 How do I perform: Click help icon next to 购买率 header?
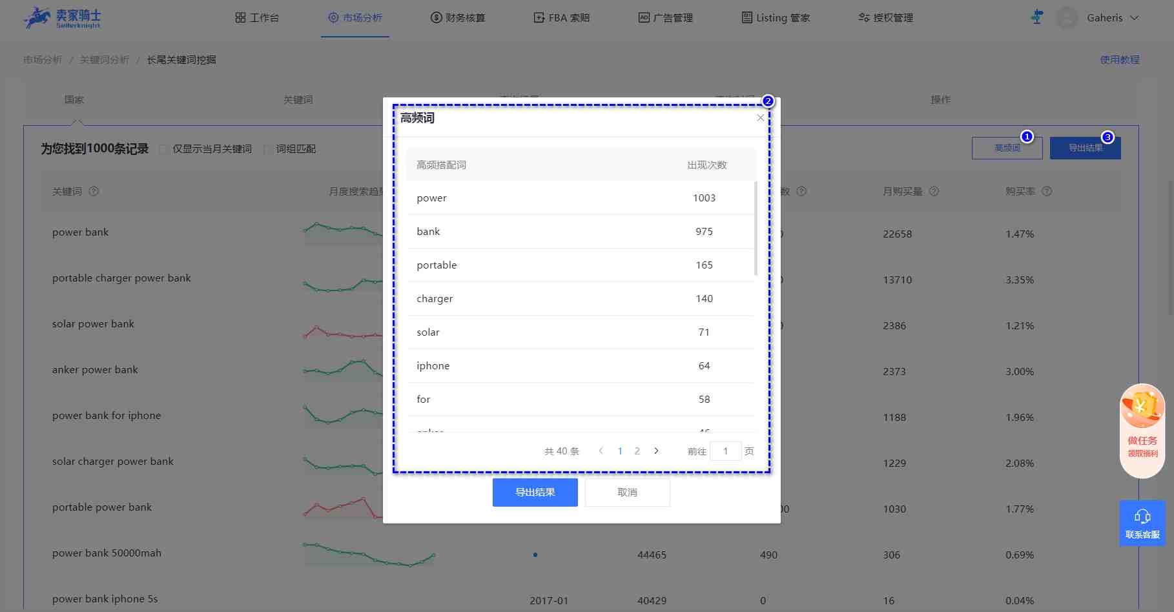[x=1047, y=191]
